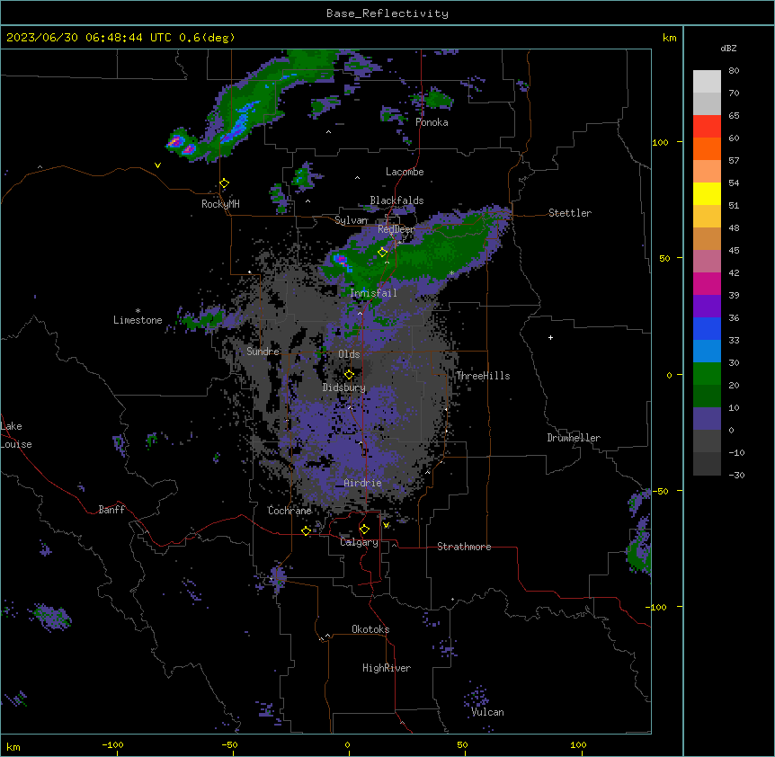The width and height of the screenshot is (775, 757).
Task: Select the Calgary label
Action: click(360, 542)
